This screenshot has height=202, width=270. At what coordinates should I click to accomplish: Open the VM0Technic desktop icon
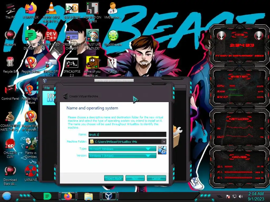(x=113, y=11)
